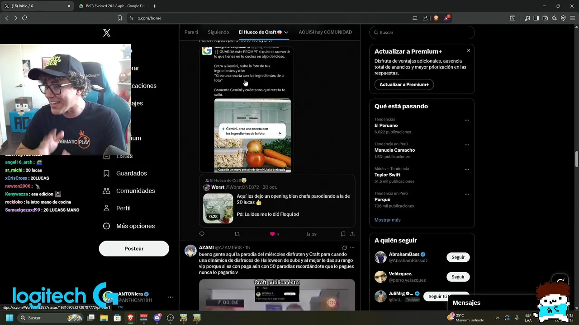Open ANTONIcra account menu dots

pyautogui.click(x=171, y=297)
